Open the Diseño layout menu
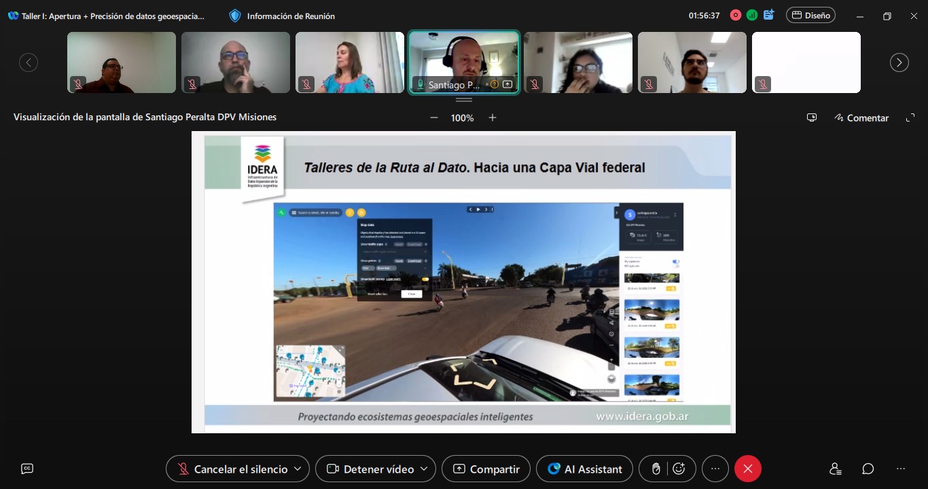Viewport: 928px width, 489px height. pyautogui.click(x=810, y=15)
